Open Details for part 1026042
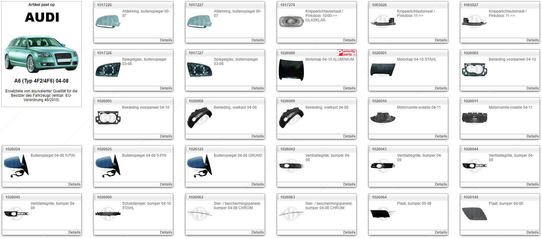 coord(349,184)
